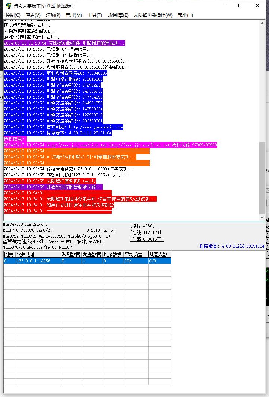Click the 网关地址 column header
Viewport: 269px width, 397px height.
point(38,254)
